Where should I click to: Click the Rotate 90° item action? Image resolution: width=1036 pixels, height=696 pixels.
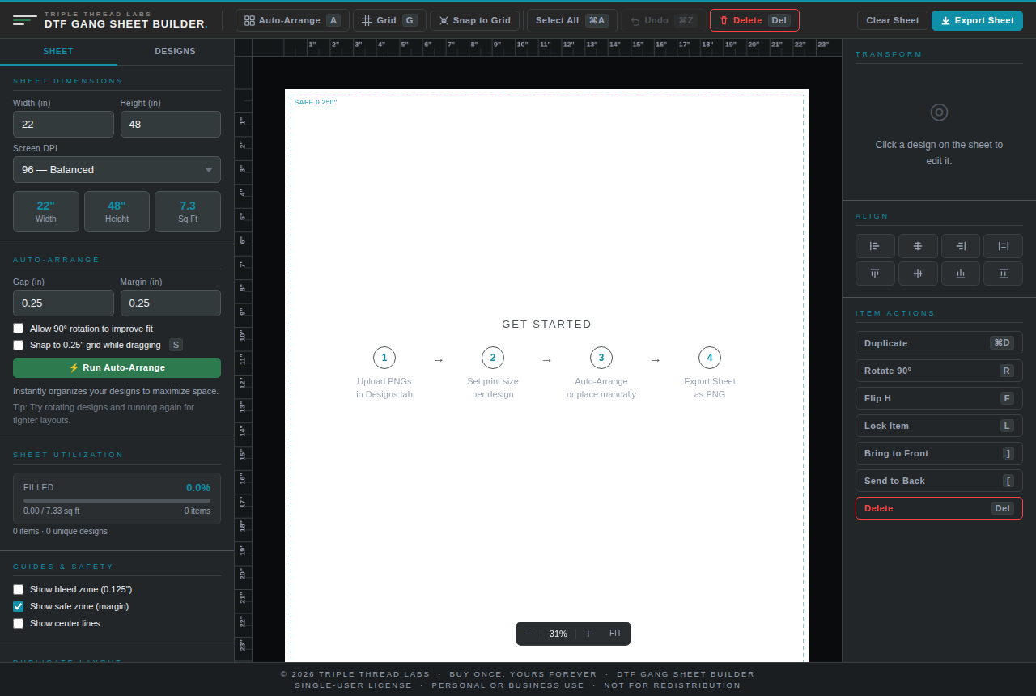pyautogui.click(x=939, y=371)
